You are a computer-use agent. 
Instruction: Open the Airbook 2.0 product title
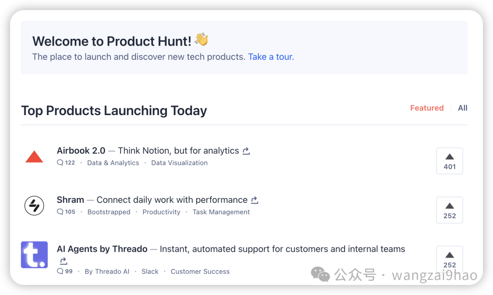(81, 151)
